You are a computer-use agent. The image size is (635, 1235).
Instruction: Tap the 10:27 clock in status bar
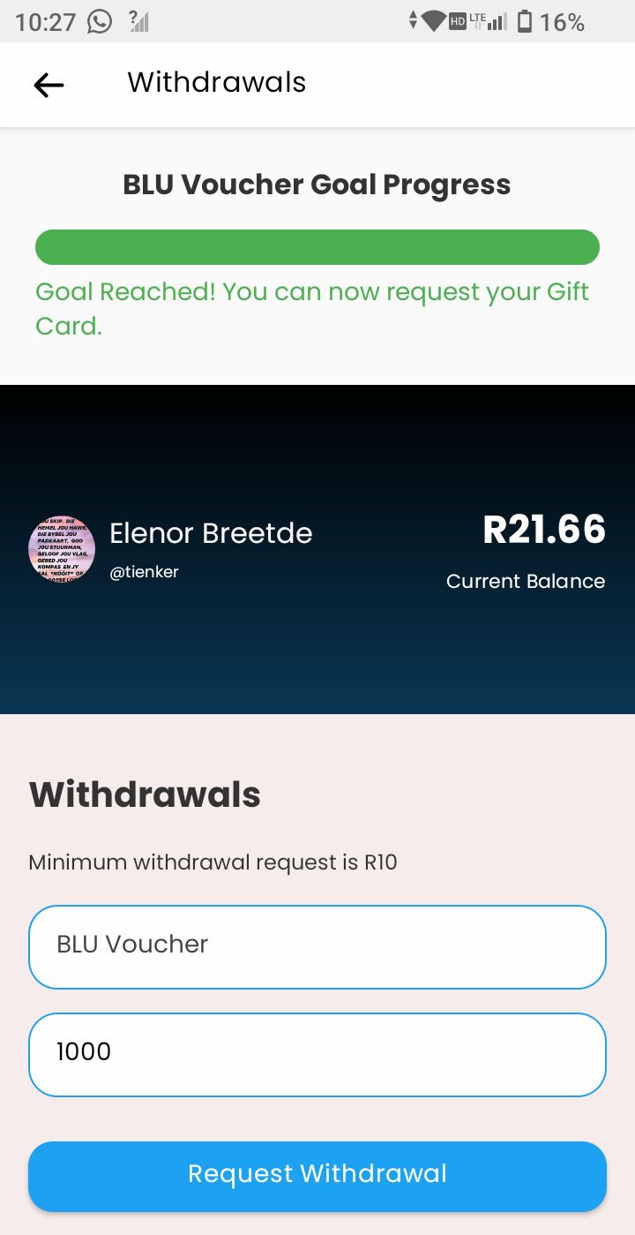click(46, 22)
